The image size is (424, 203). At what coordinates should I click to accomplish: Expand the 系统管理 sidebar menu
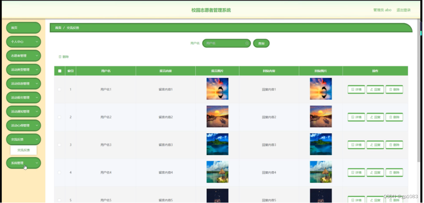tap(24, 163)
